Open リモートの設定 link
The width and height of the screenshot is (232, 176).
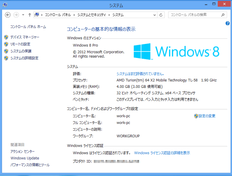[x=20, y=44]
